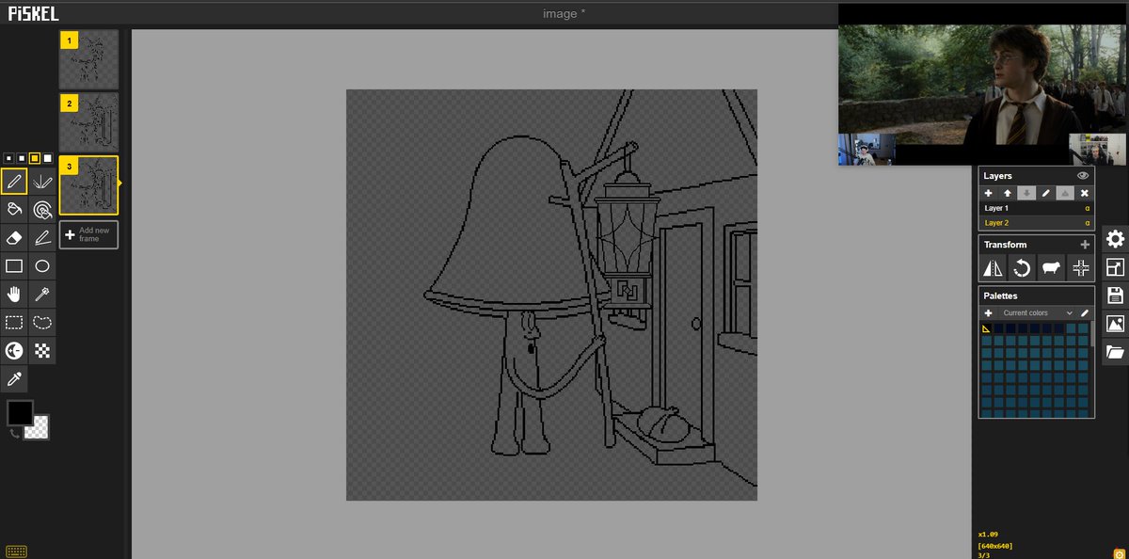The image size is (1129, 559).
Task: Open primary black color picker
Action: point(20,413)
